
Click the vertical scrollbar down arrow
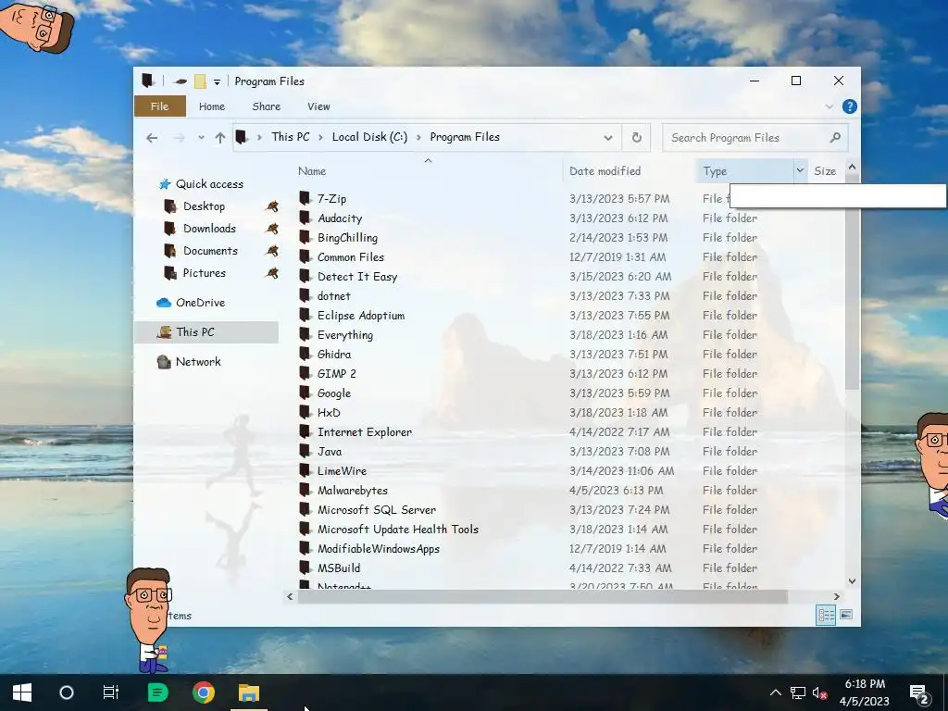(x=852, y=581)
